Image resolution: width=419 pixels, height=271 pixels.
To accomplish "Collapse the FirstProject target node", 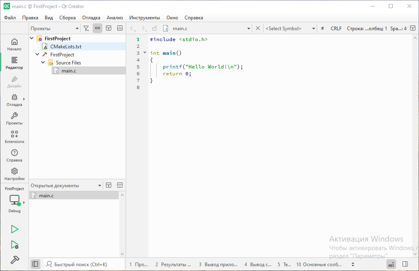I will coord(37,54).
